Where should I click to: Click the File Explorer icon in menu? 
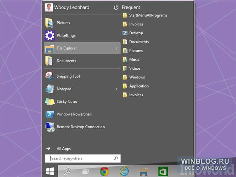point(49,49)
